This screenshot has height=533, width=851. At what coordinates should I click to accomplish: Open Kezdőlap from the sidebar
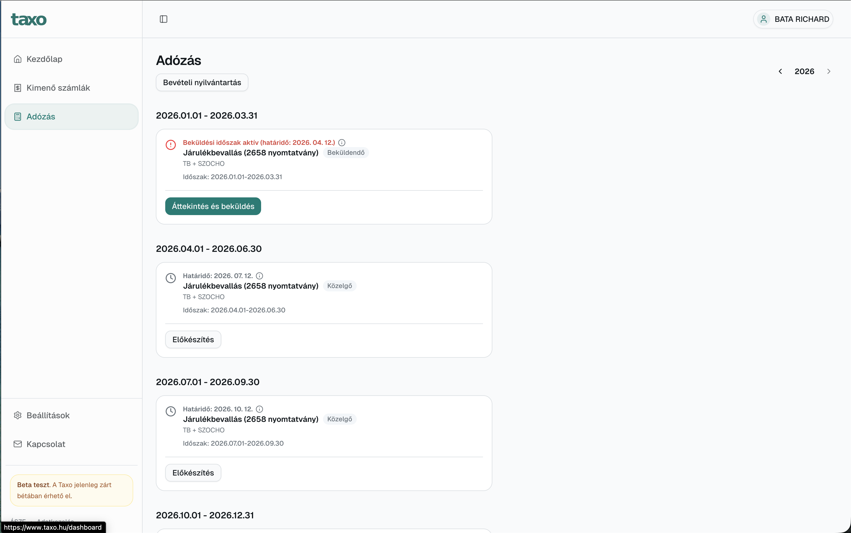point(44,59)
